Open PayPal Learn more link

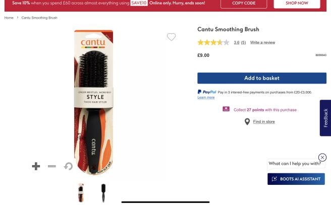pos(206,97)
